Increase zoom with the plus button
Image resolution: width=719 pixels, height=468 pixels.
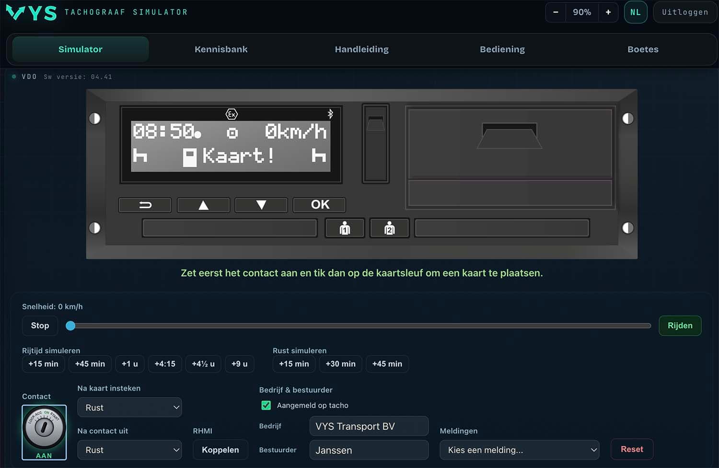point(608,12)
